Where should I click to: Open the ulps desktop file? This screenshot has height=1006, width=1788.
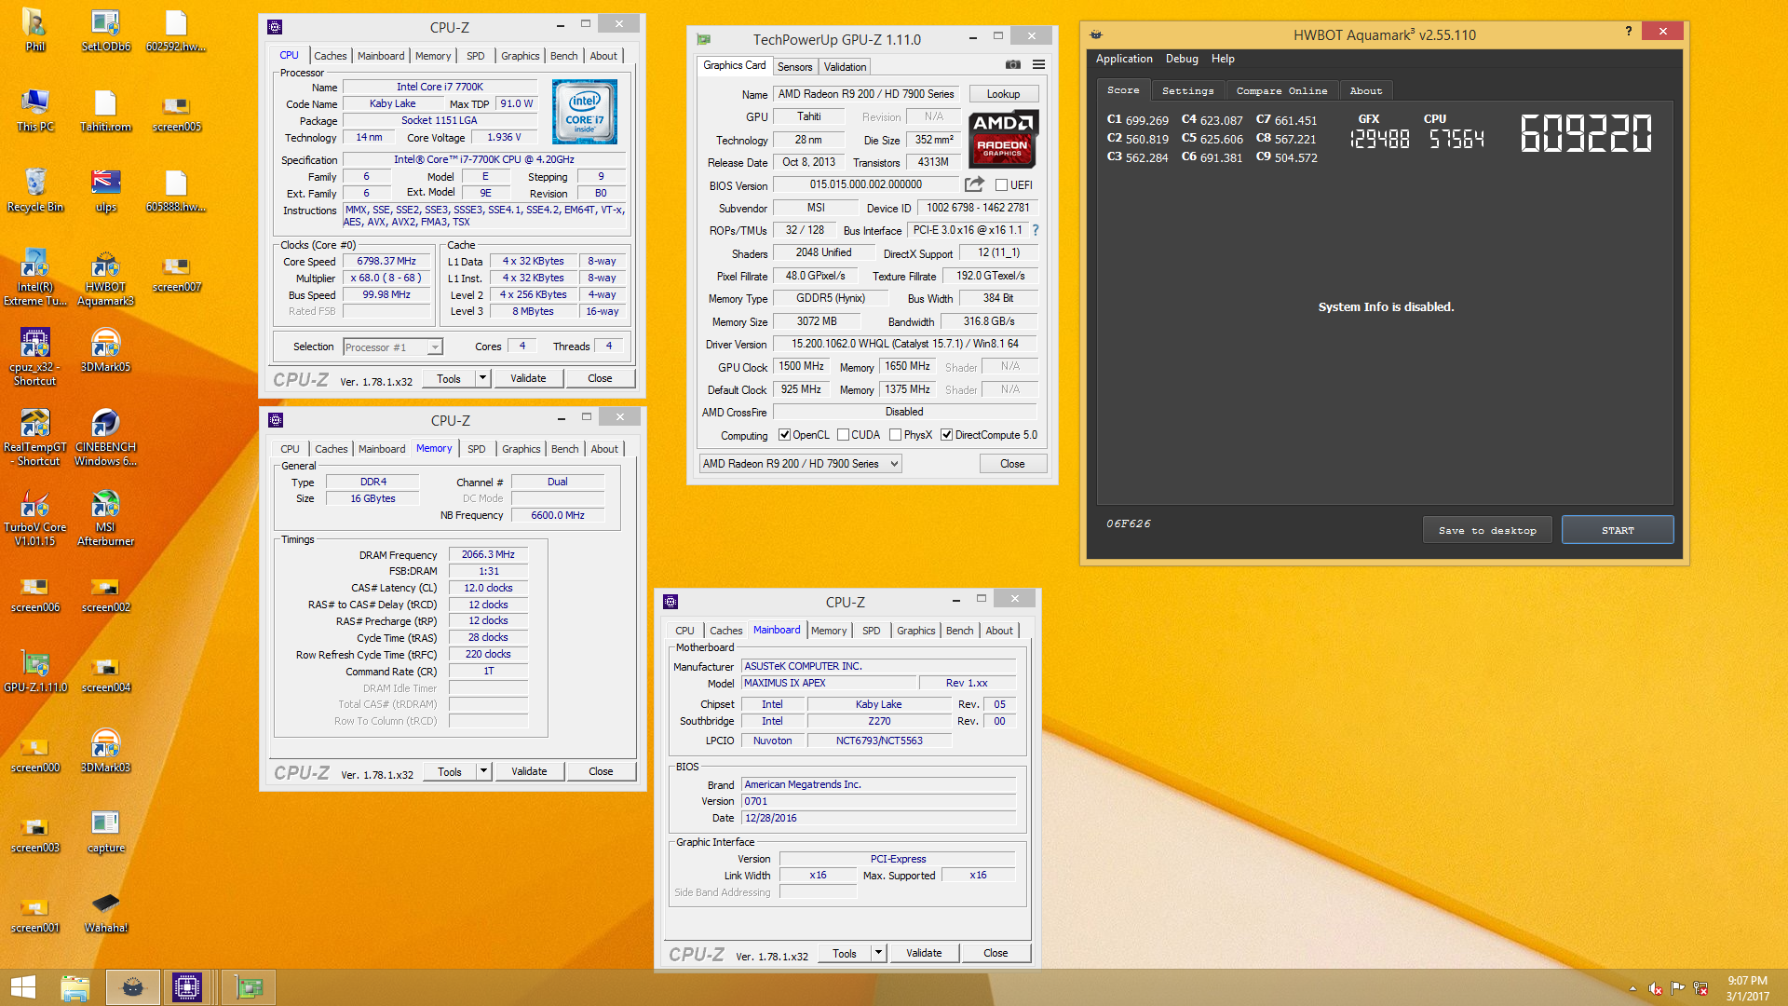click(x=105, y=190)
